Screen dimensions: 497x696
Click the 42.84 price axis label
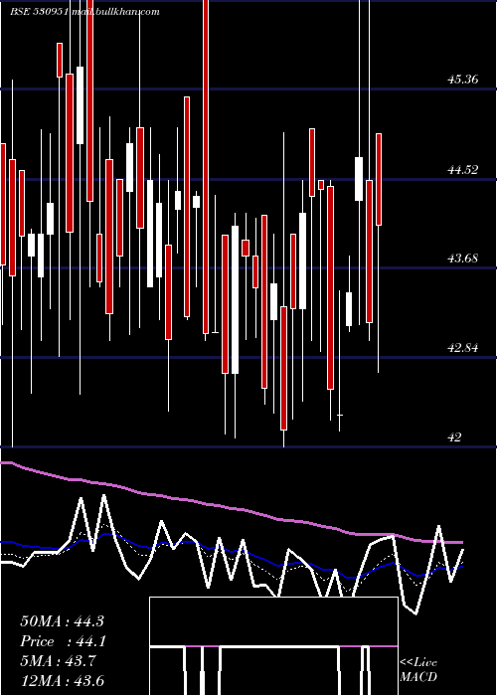click(x=463, y=348)
